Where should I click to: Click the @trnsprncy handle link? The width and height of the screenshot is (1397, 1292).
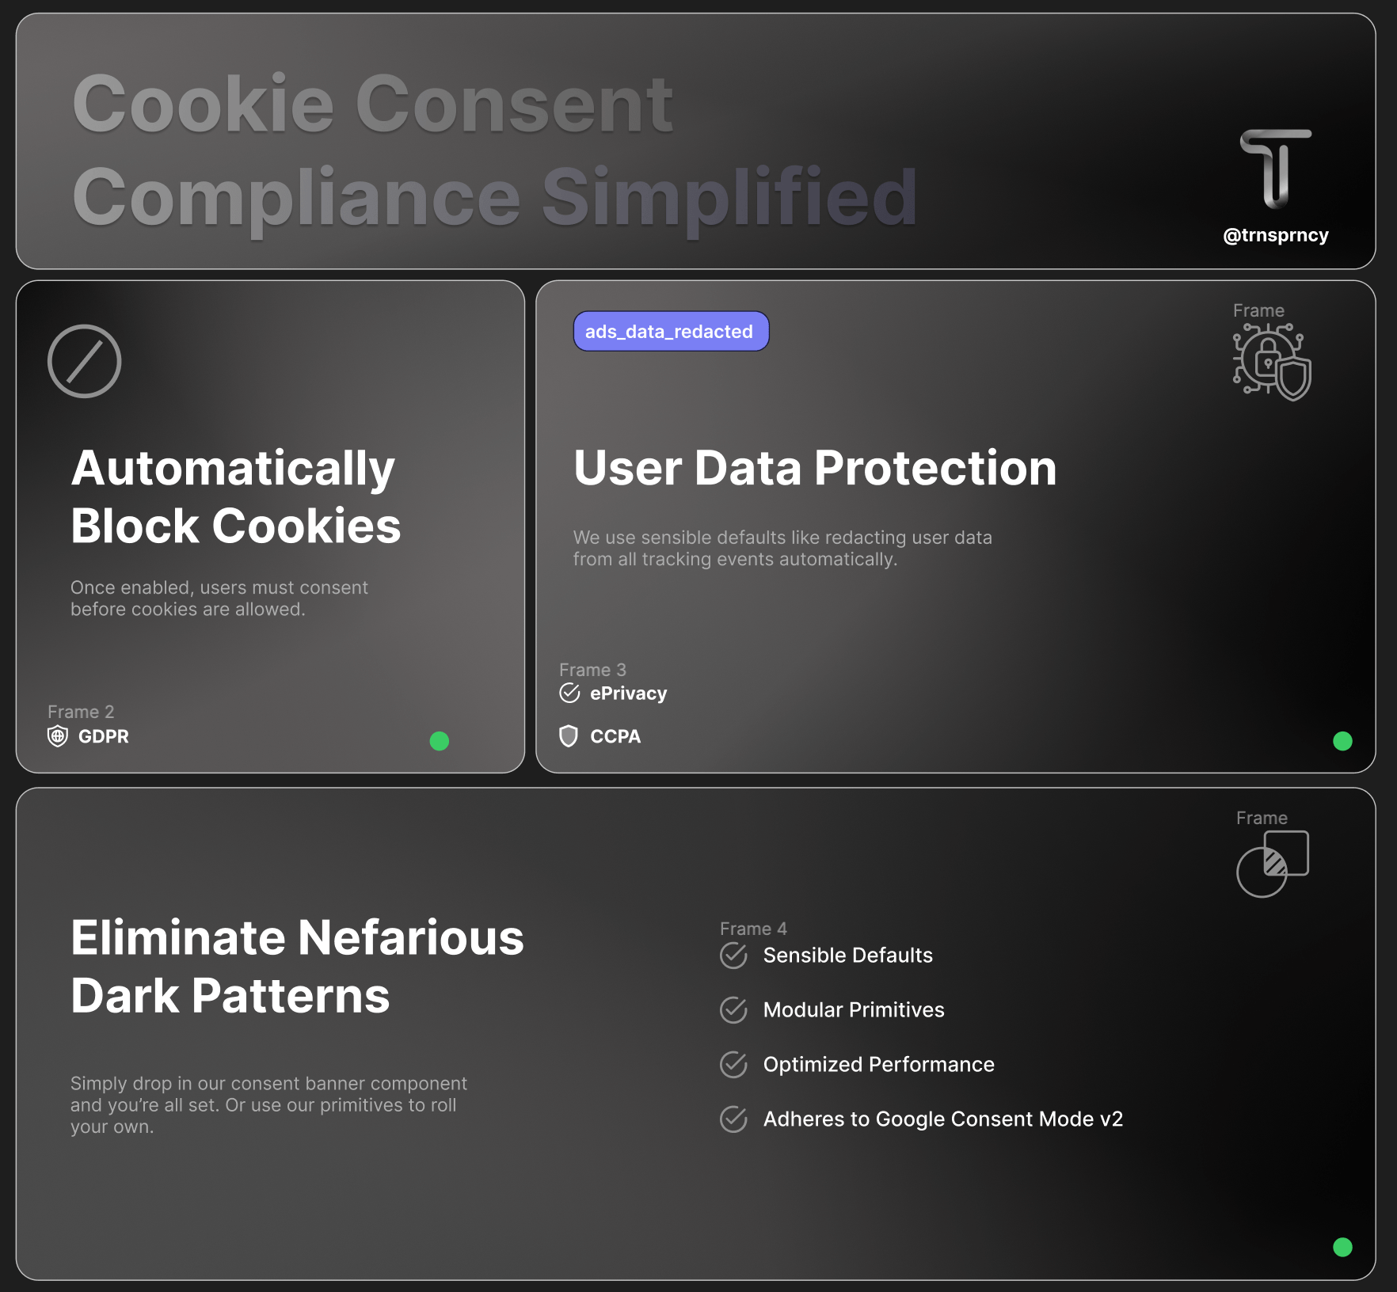pyautogui.click(x=1275, y=235)
